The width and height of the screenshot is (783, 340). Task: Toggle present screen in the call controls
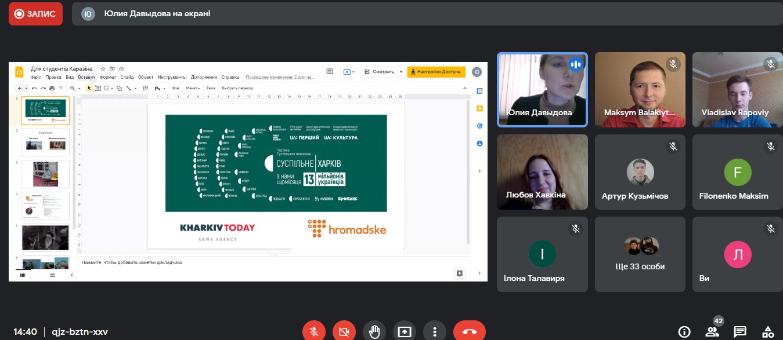[405, 332]
